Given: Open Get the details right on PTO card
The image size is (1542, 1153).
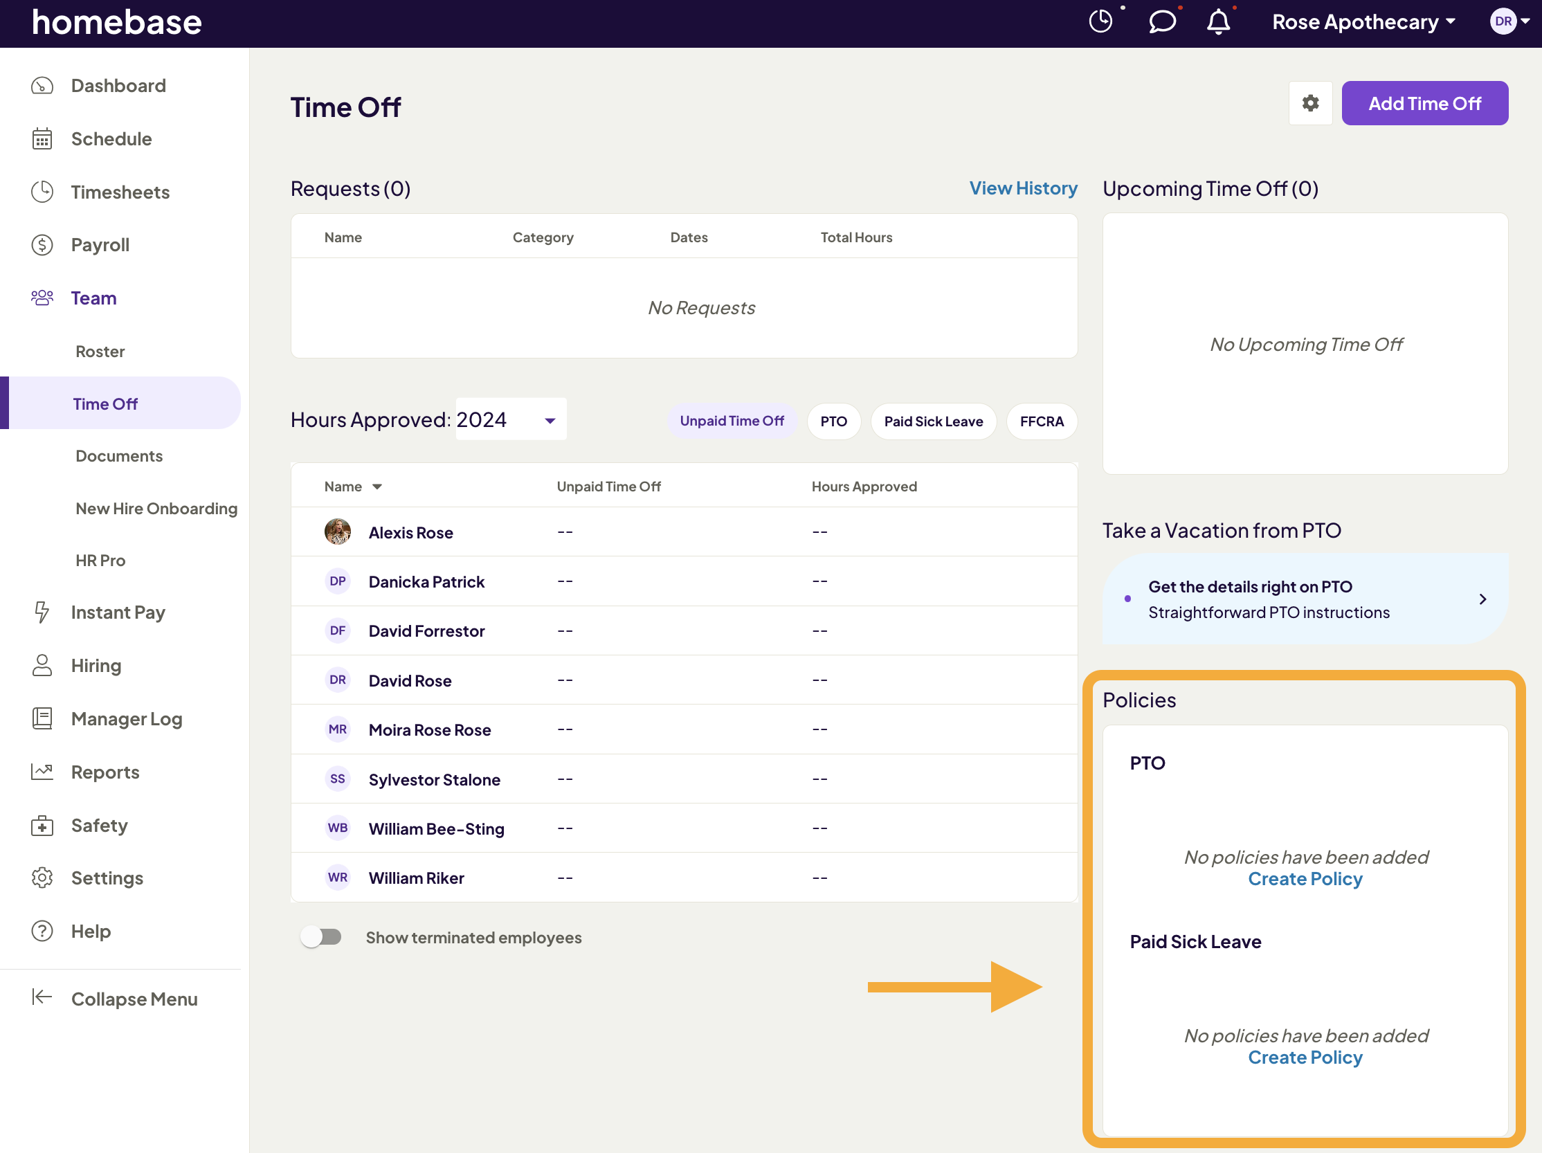Looking at the screenshot, I should point(1305,599).
